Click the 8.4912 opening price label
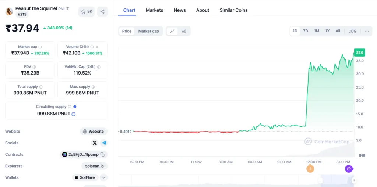Image resolution: width=377 pixels, height=187 pixels. [x=126, y=132]
